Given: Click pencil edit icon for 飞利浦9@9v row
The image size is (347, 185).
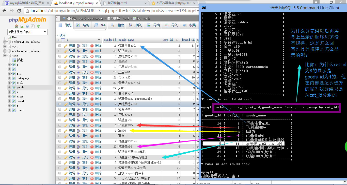Looking at the screenshot, I should [66, 125].
